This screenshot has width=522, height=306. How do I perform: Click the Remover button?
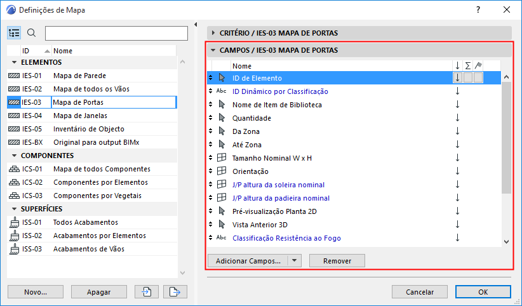click(x=337, y=260)
